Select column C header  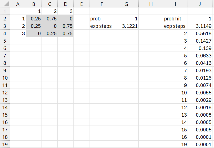[x=49, y=4]
